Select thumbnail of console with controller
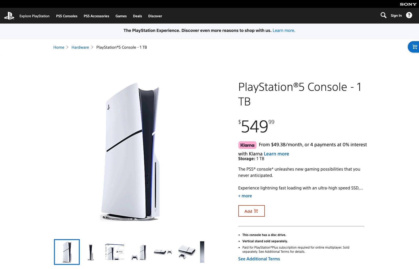 [x=139, y=252]
